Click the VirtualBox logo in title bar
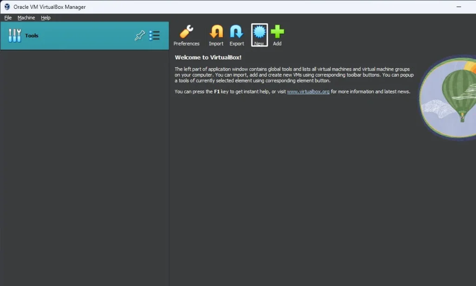 point(7,6)
